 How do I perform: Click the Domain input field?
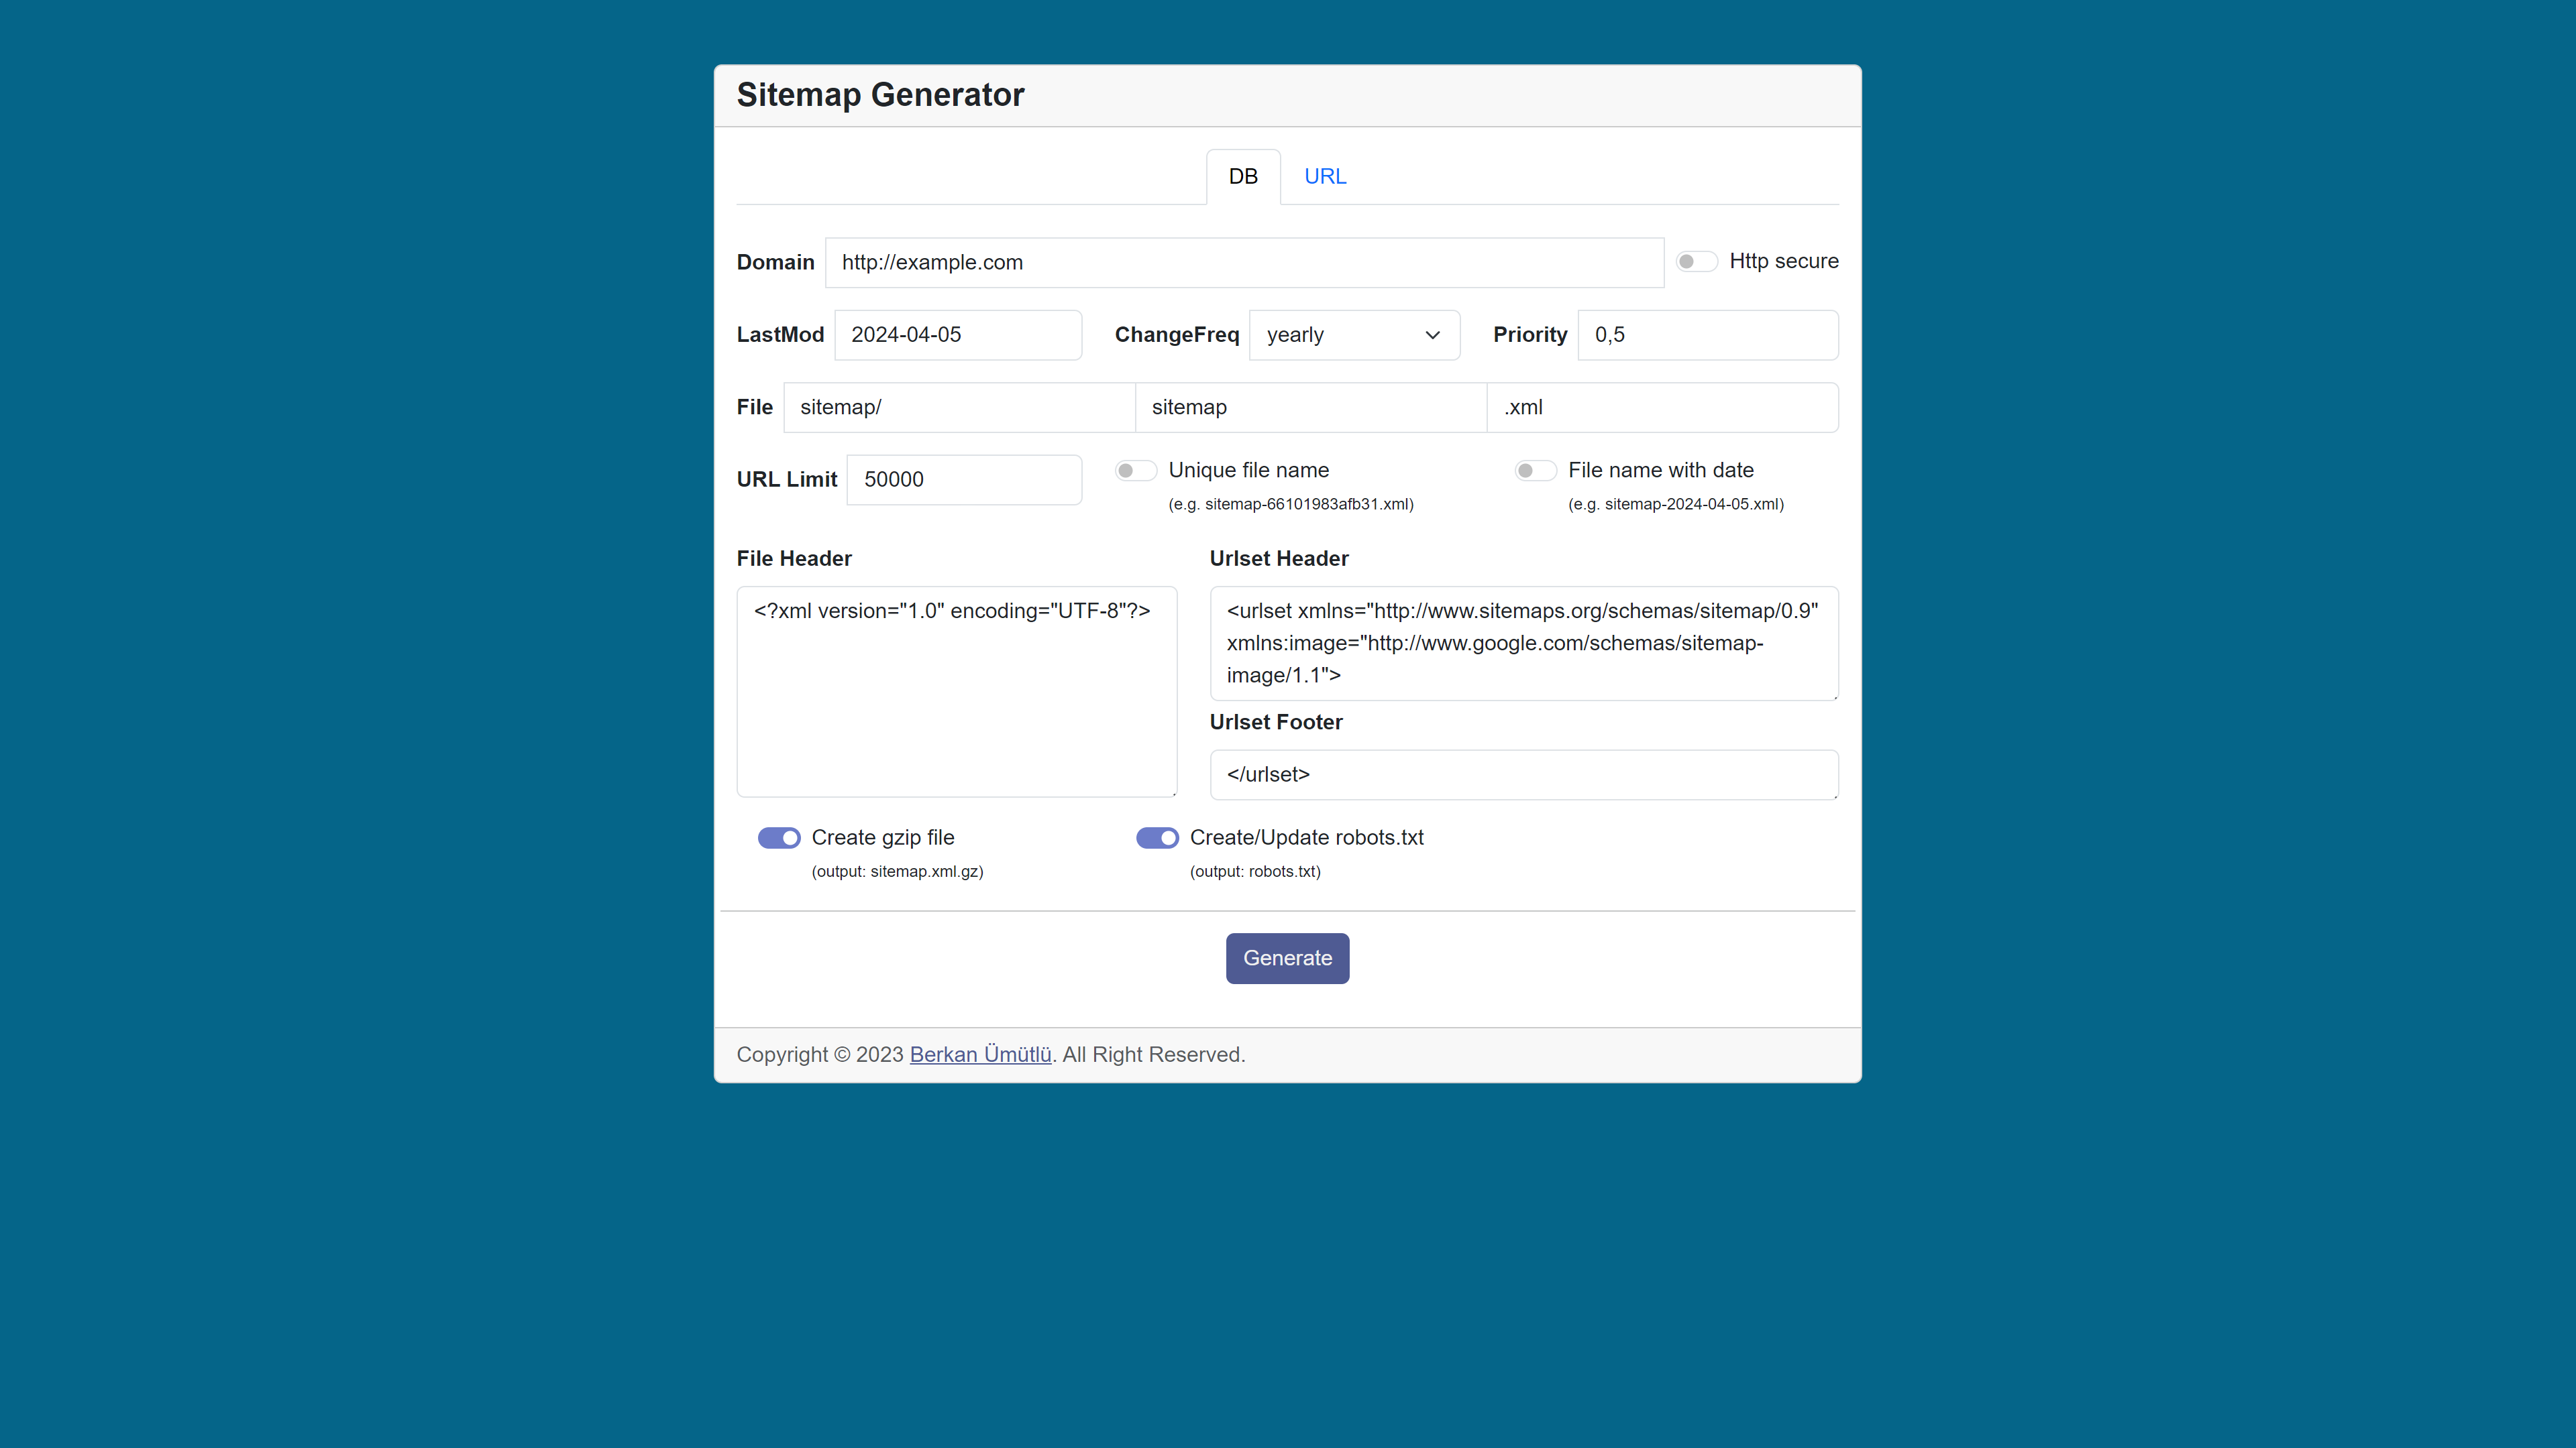1244,261
